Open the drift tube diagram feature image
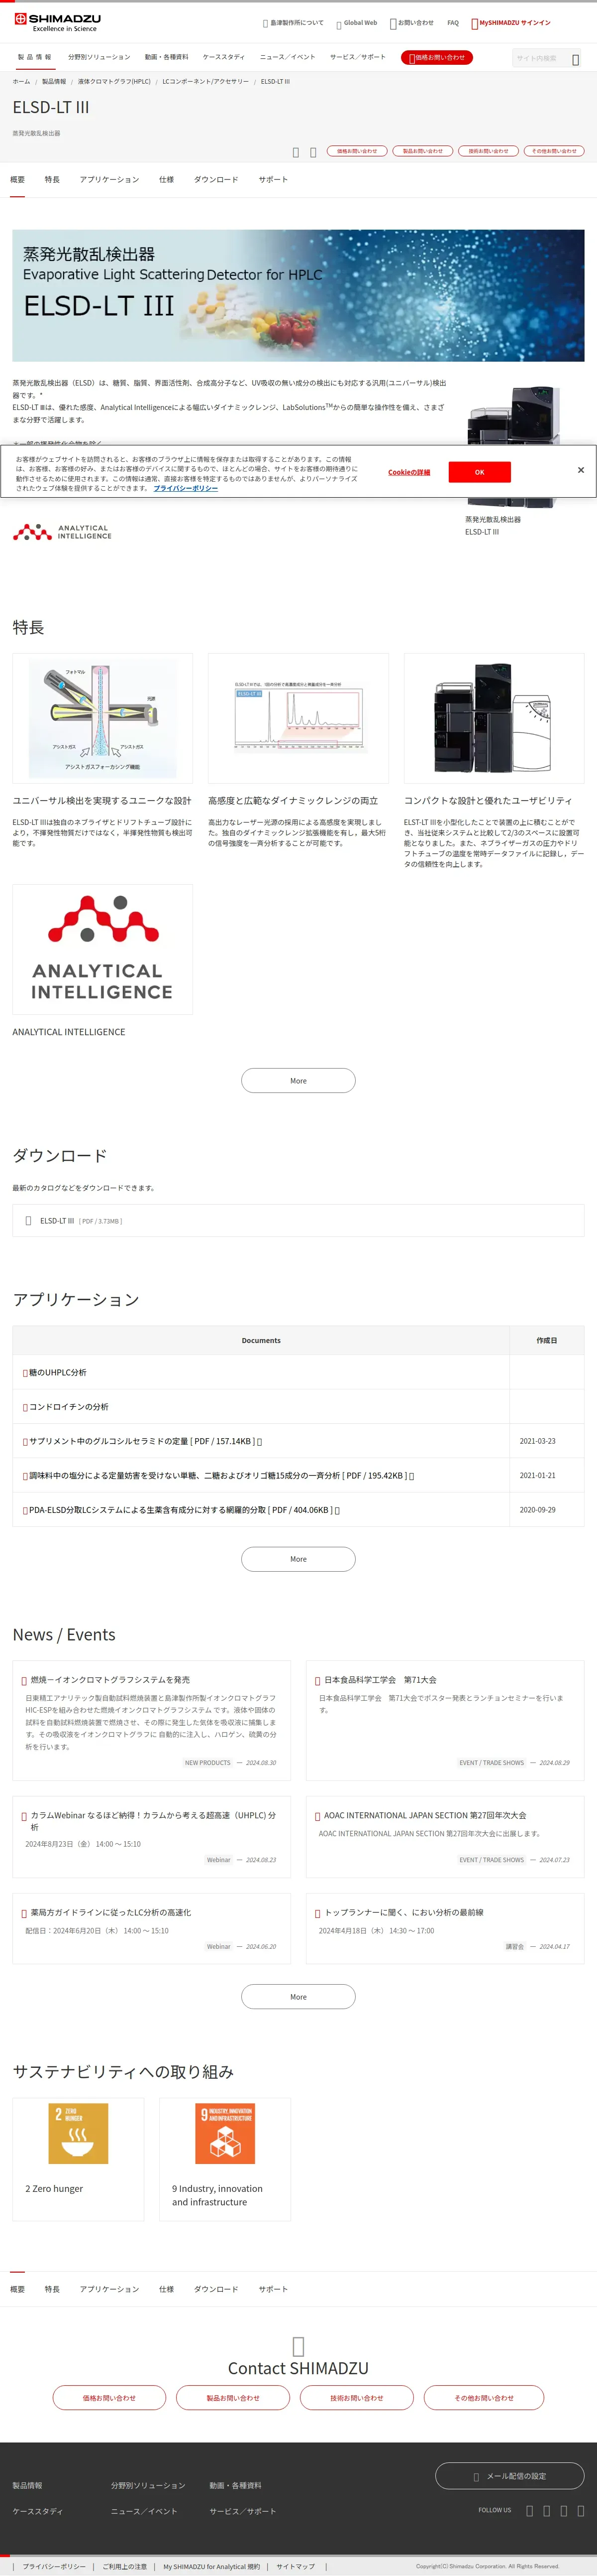The width and height of the screenshot is (597, 2576). (102, 718)
